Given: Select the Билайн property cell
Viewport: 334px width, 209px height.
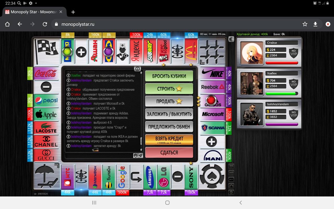Looking at the screenshot, I should [109, 177].
